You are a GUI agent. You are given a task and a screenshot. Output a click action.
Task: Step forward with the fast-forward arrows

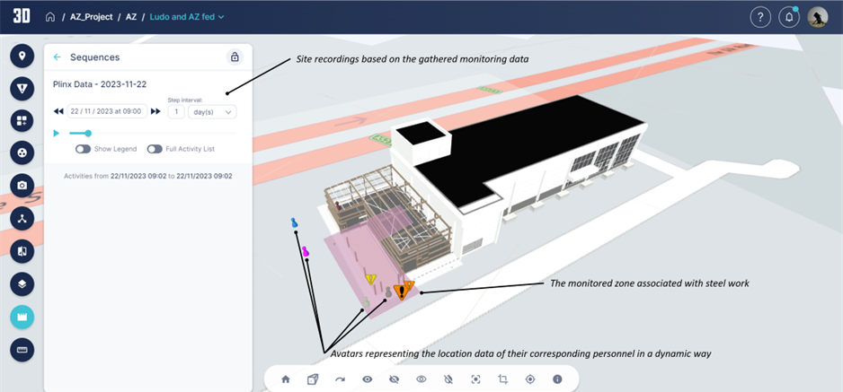(x=155, y=111)
